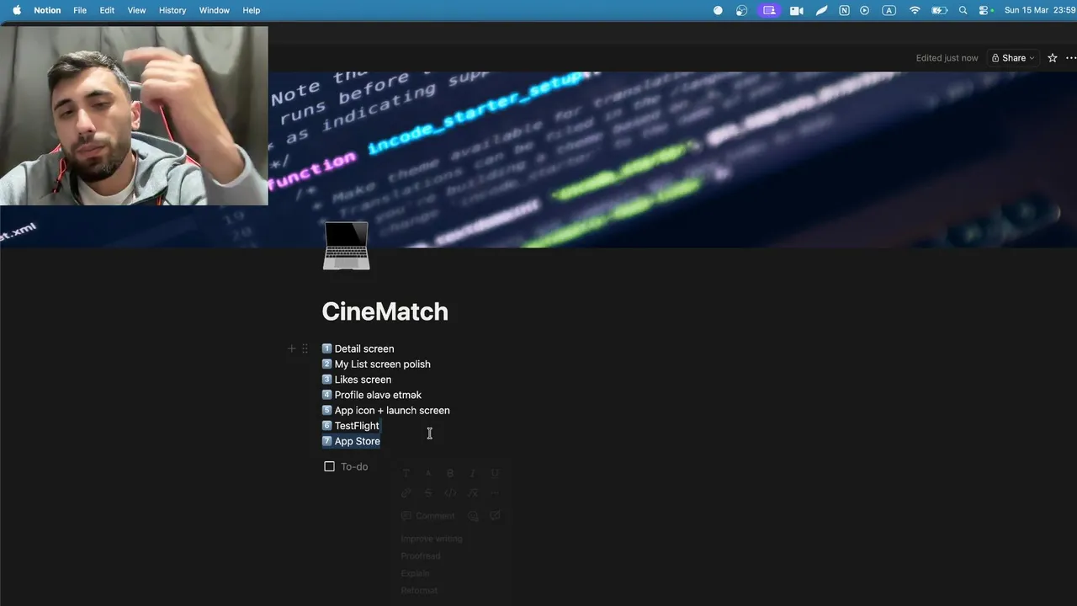1077x606 pixels.
Task: Click the keyboard input source A icon
Action: 889,10
